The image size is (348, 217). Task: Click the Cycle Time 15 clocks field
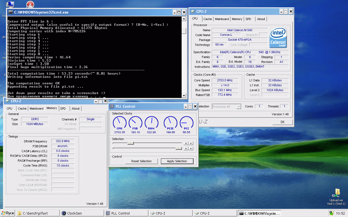pos(63,165)
